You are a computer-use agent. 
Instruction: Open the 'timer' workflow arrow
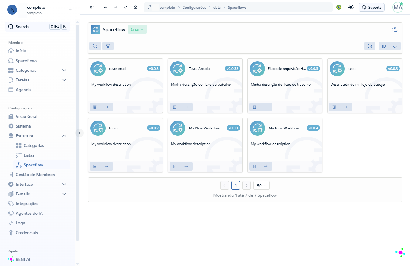(106, 166)
